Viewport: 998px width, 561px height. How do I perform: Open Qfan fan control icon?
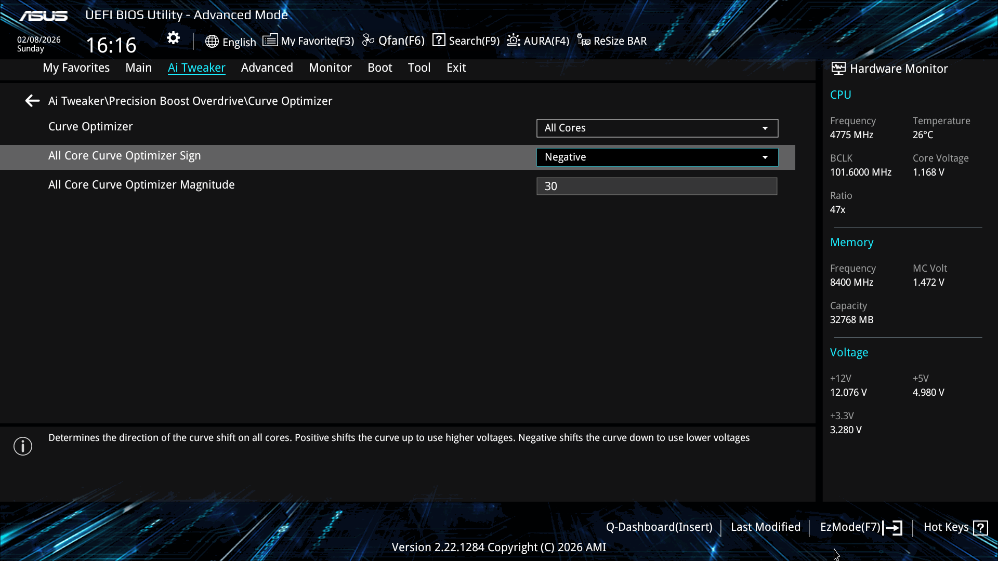pos(368,40)
